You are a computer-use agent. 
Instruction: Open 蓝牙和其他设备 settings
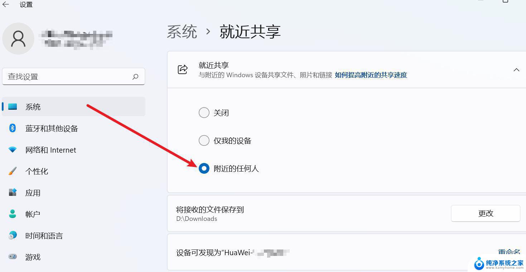(73, 128)
